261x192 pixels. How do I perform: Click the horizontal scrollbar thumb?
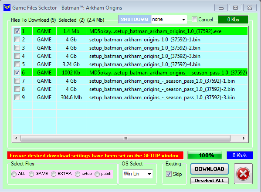click(125, 138)
